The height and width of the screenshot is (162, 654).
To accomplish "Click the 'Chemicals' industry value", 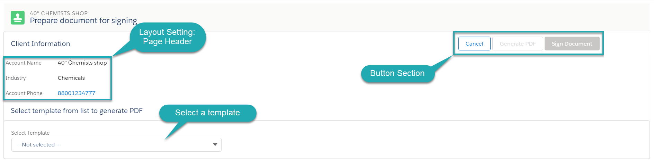I will tap(71, 78).
